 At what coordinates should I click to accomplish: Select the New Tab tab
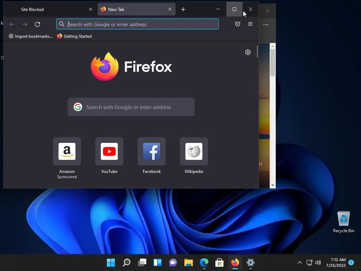pyautogui.click(x=136, y=9)
